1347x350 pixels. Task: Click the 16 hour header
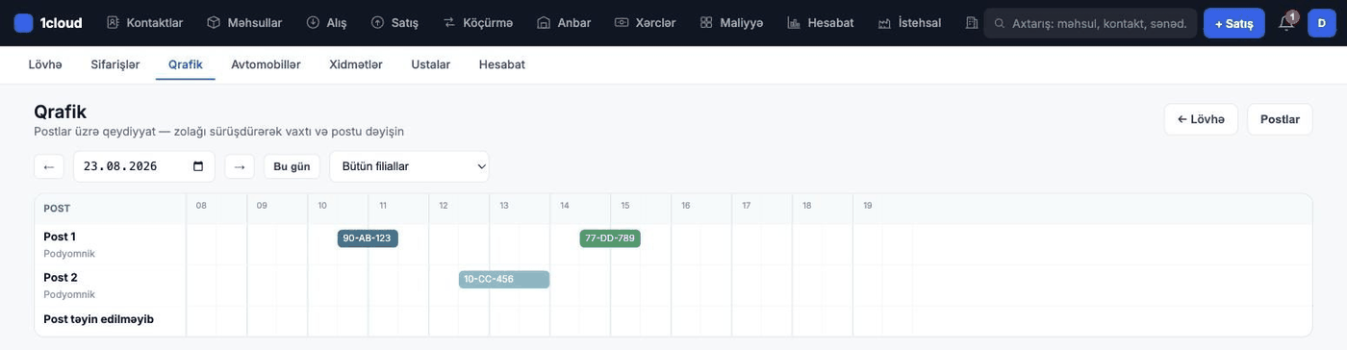(686, 206)
